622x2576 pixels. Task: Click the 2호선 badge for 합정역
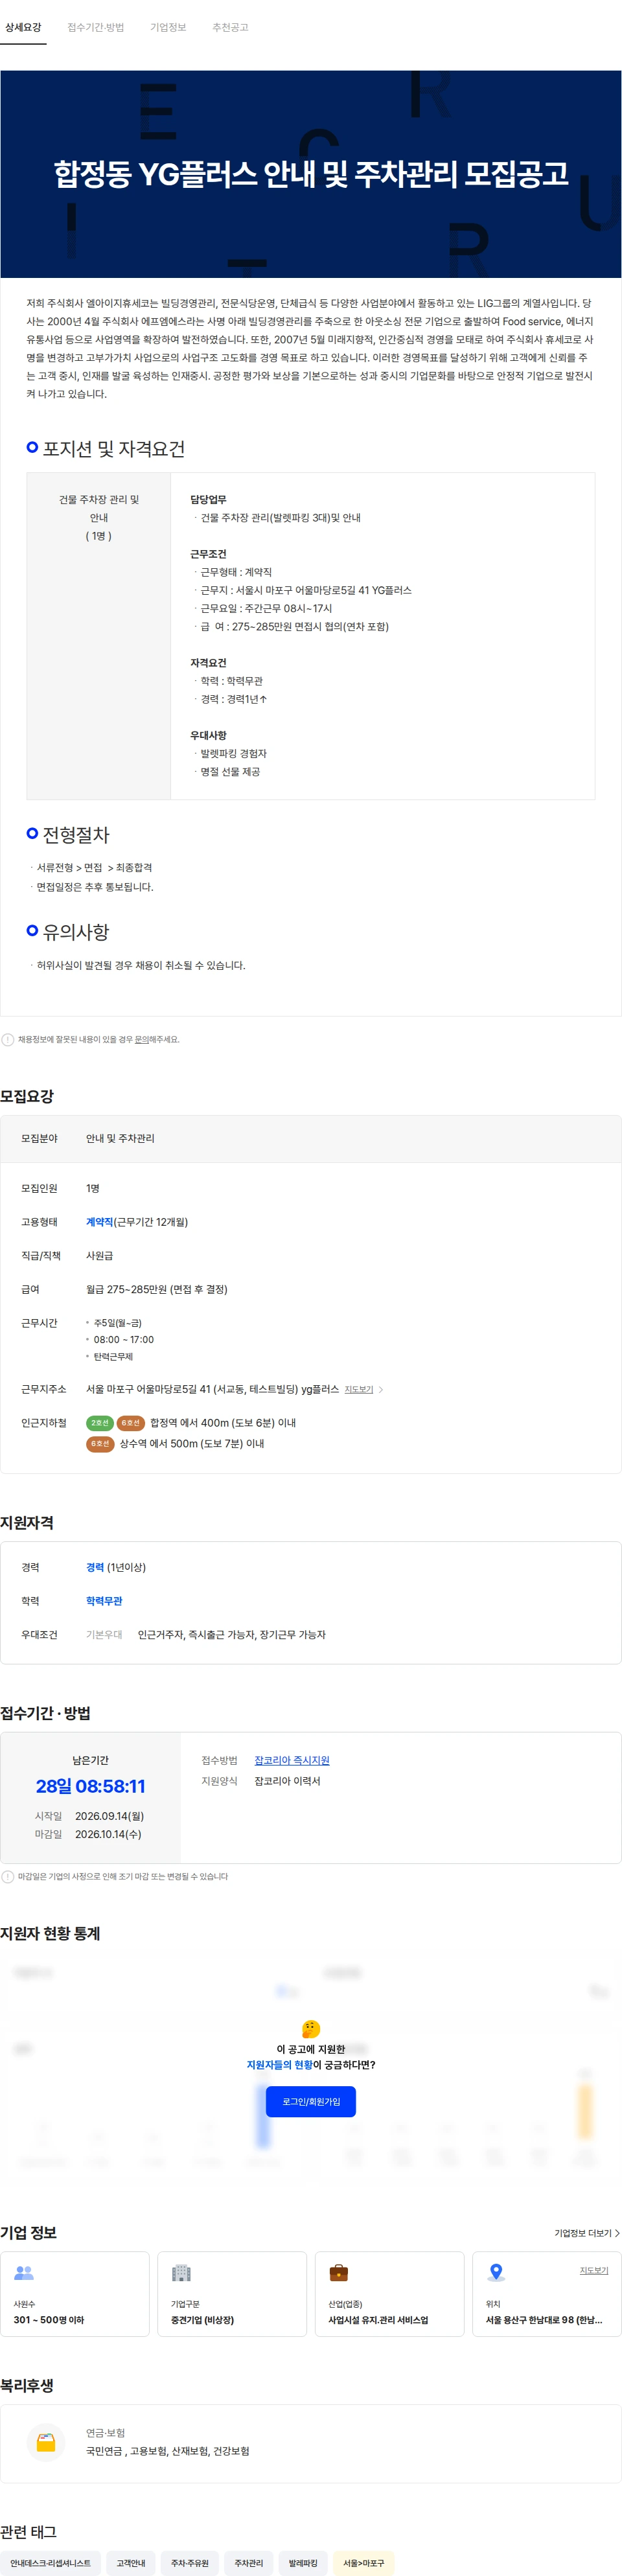pos(99,1423)
